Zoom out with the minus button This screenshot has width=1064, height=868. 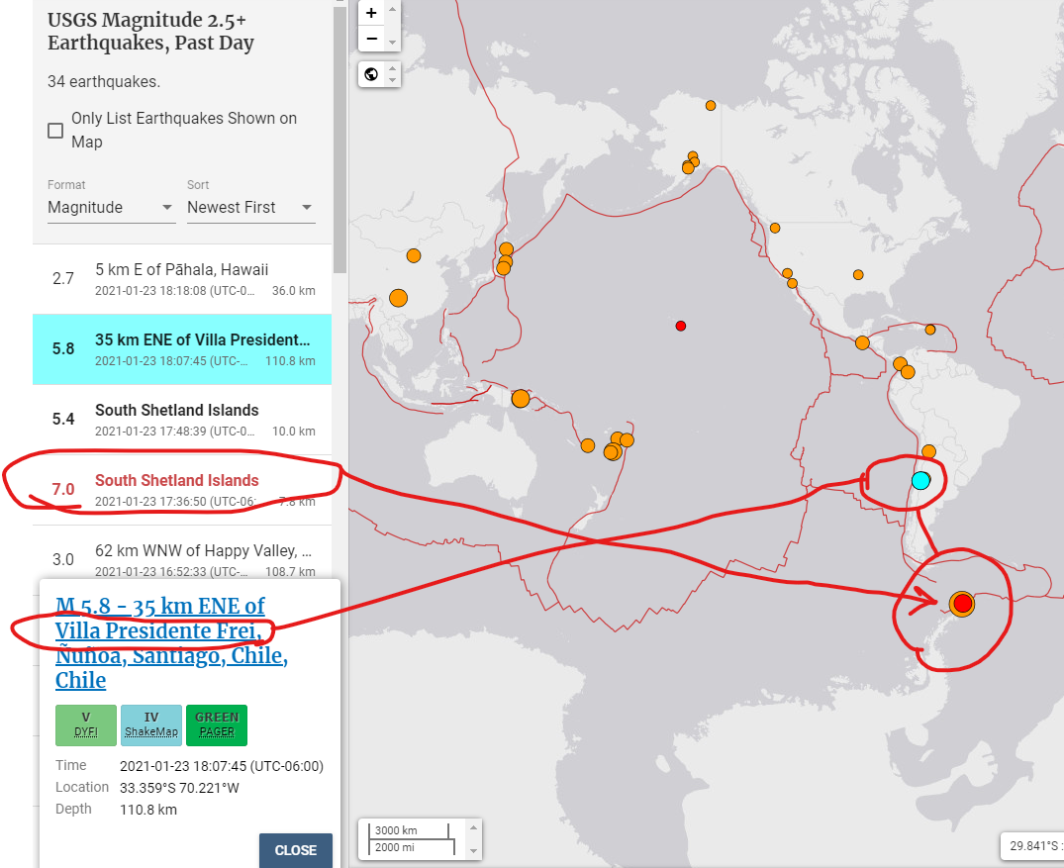pos(371,39)
